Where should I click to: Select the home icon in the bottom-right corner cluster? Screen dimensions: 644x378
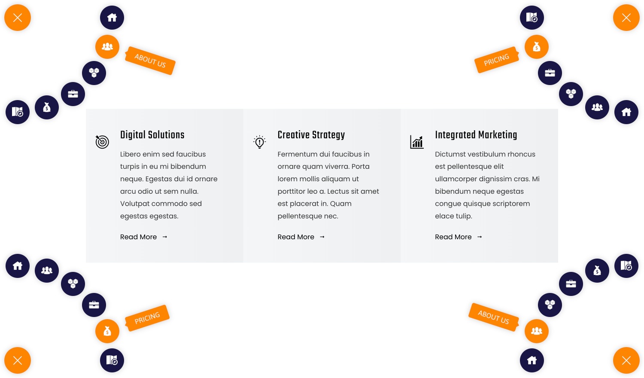click(x=532, y=360)
